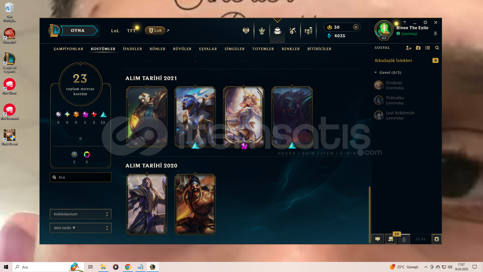483x272 pixels.
Task: Click the new folder icon in social panel
Action: (418, 48)
